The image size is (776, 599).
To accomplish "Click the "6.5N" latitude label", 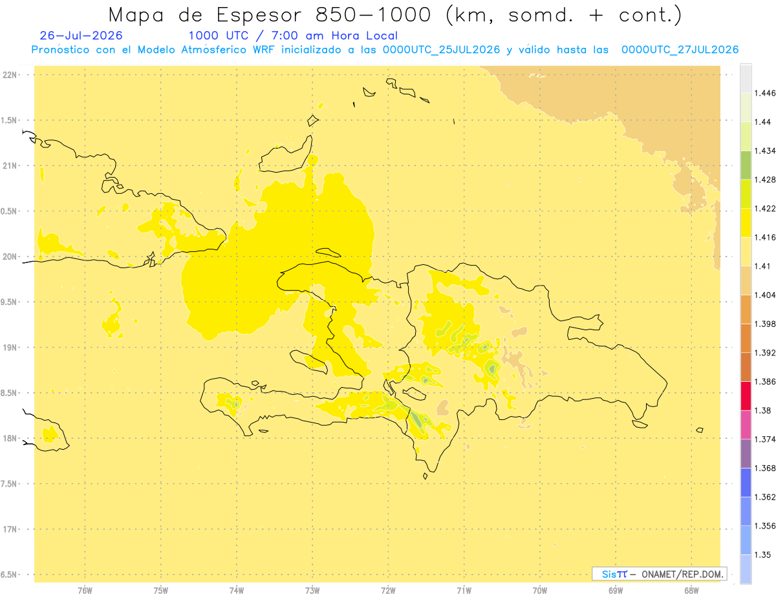I will (x=10, y=574).
